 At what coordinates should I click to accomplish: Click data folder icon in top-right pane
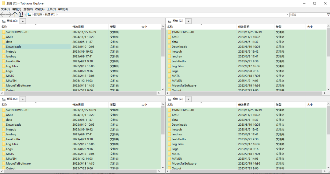[169, 42]
